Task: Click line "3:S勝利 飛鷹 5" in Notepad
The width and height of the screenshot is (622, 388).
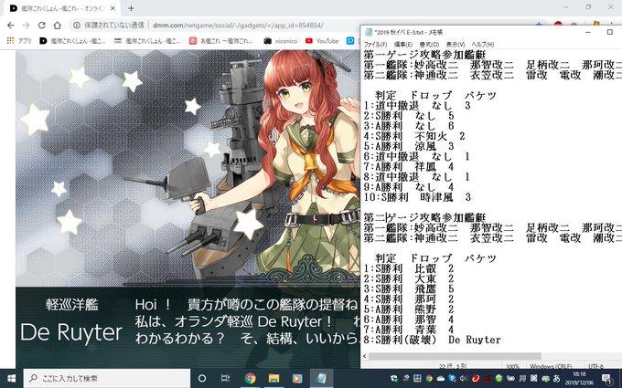Action: click(409, 289)
